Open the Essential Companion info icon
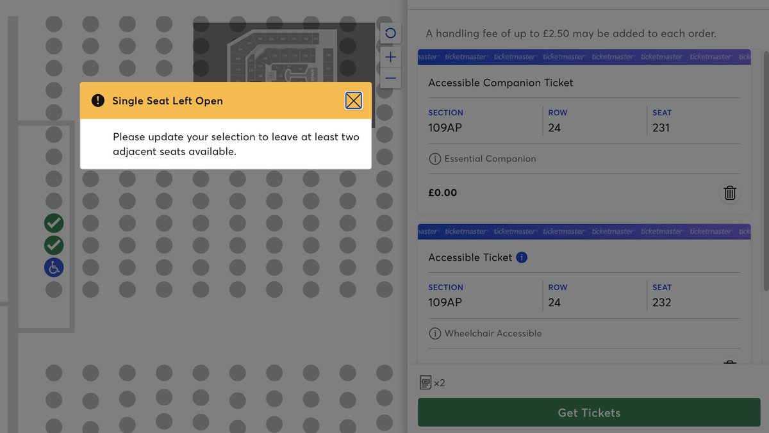Viewport: 769px width, 433px height. coord(435,158)
